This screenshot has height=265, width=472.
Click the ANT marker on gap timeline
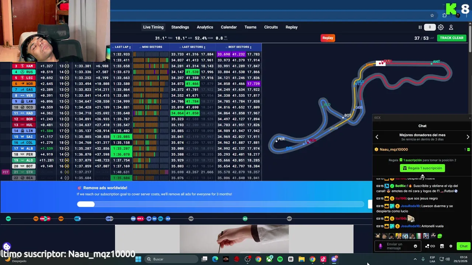[8, 219]
